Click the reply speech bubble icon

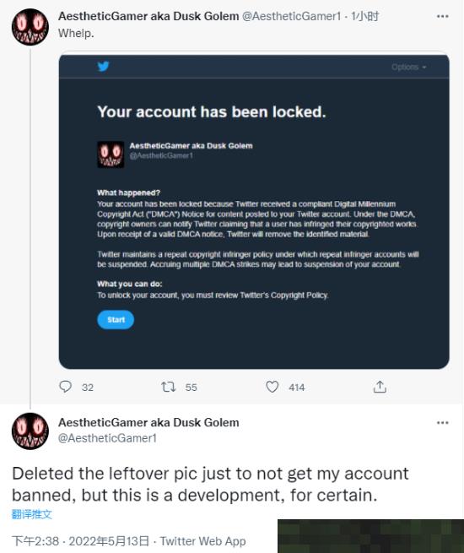tap(66, 387)
